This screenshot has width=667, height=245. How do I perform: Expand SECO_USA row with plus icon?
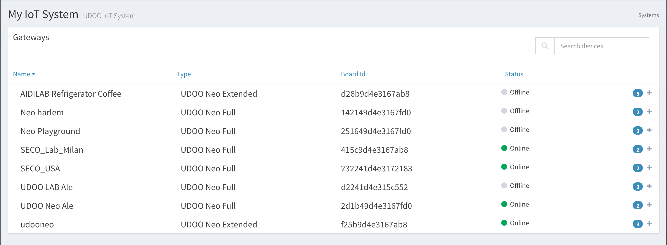coord(649,168)
